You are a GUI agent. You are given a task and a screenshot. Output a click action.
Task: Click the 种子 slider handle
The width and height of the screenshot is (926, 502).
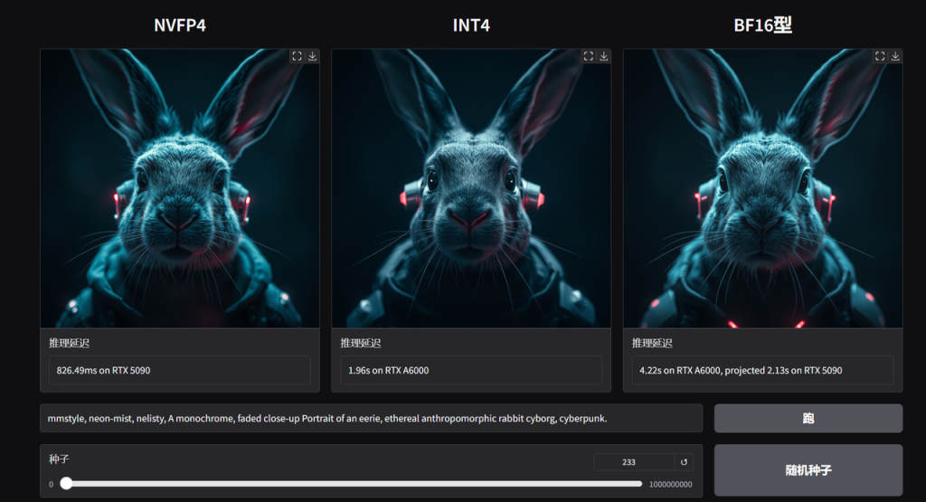pyautogui.click(x=66, y=484)
